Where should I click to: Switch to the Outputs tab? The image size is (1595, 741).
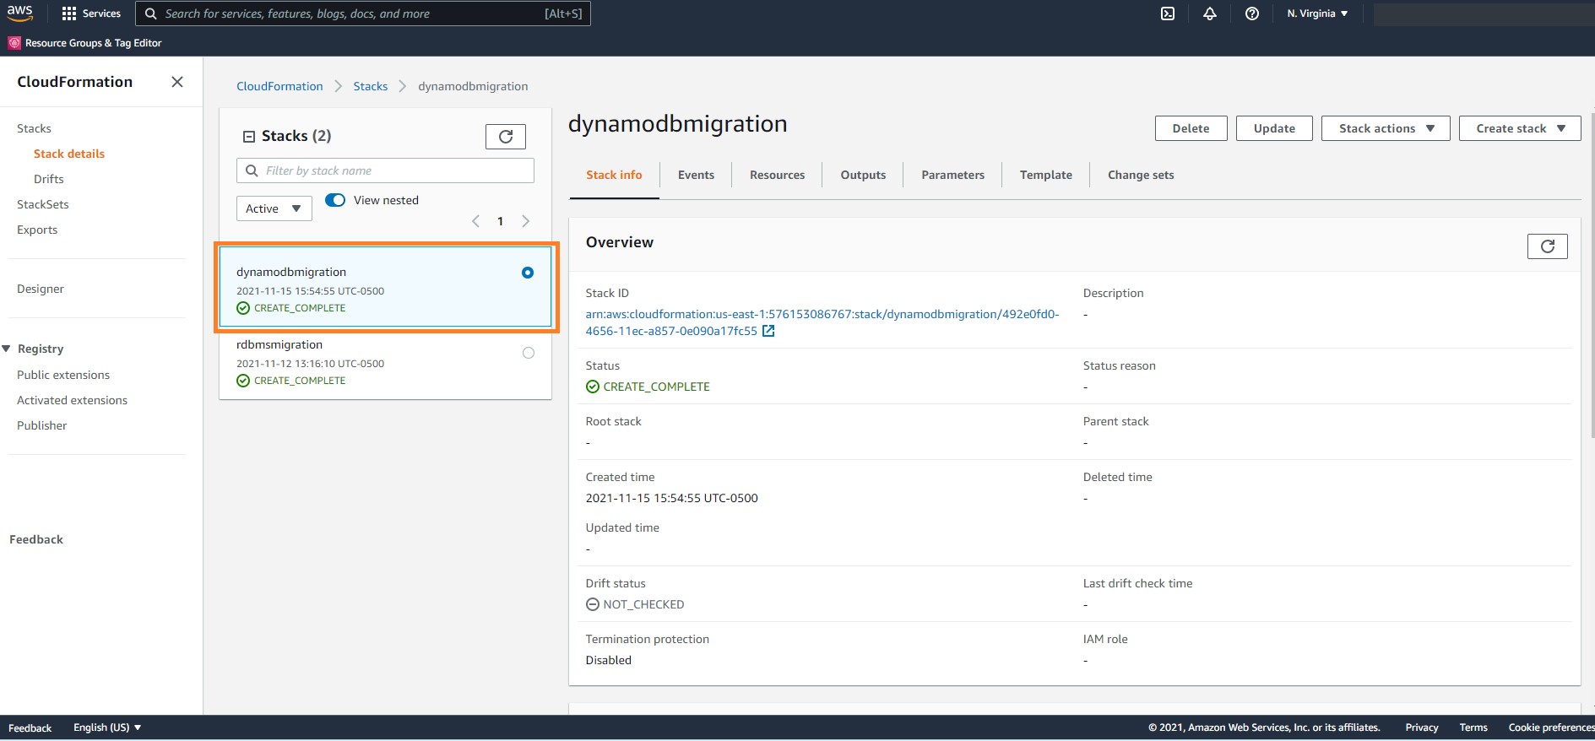point(863,175)
